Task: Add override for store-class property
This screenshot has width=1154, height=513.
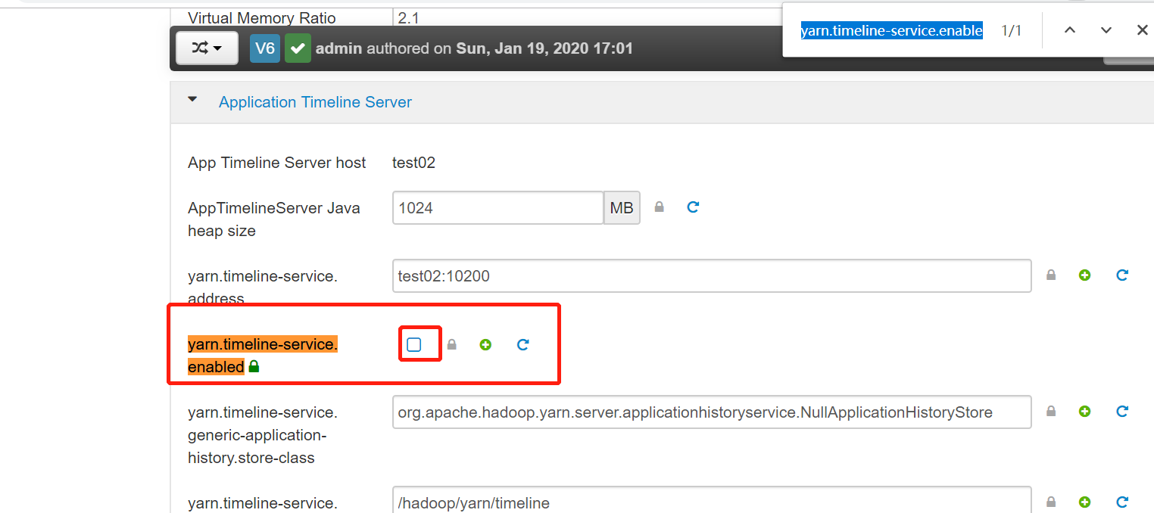Action: tap(1085, 412)
